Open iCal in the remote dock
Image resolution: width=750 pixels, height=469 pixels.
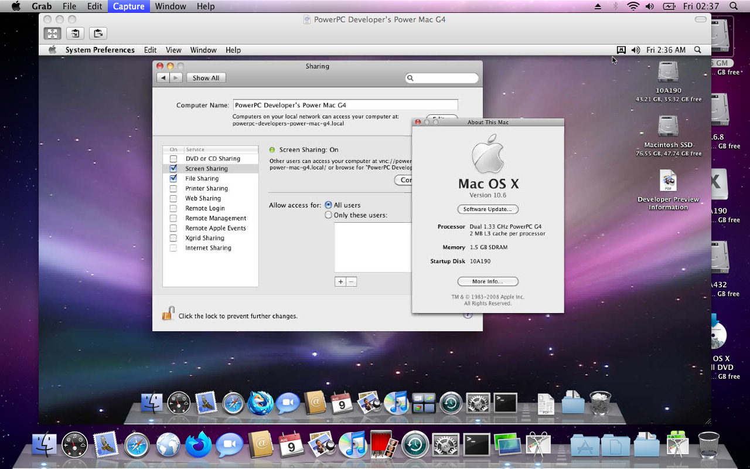pyautogui.click(x=342, y=403)
